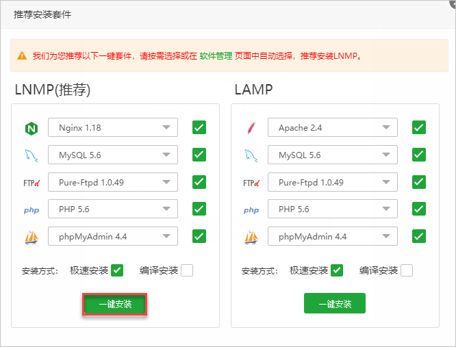Image resolution: width=456 pixels, height=347 pixels.
Task: Uncheck the Apache 2.4 checkbox
Action: click(x=419, y=127)
